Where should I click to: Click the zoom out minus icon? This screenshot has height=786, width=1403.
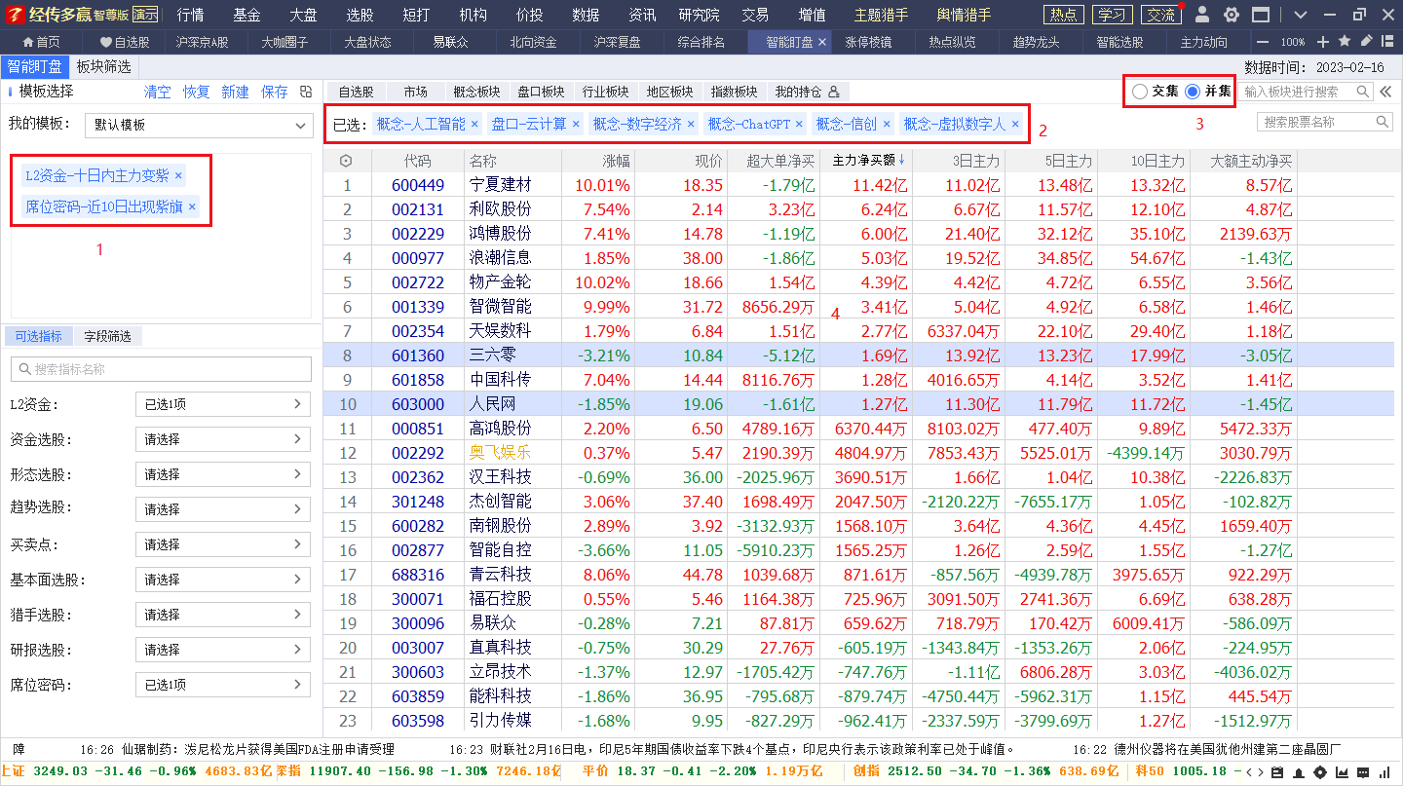[x=1262, y=42]
